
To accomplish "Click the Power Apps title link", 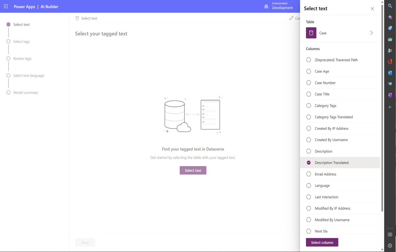I will point(24,6).
